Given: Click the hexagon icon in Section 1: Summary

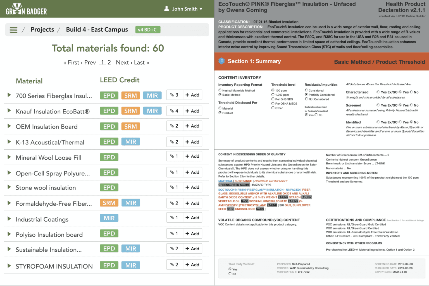Looking at the screenshot, I should pyautogui.click(x=221, y=61).
